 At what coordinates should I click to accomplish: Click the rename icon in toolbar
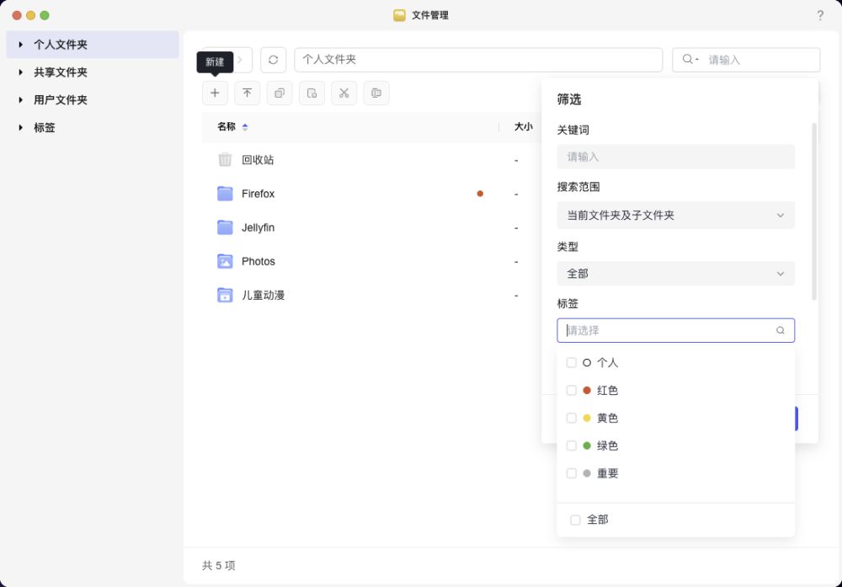click(376, 93)
